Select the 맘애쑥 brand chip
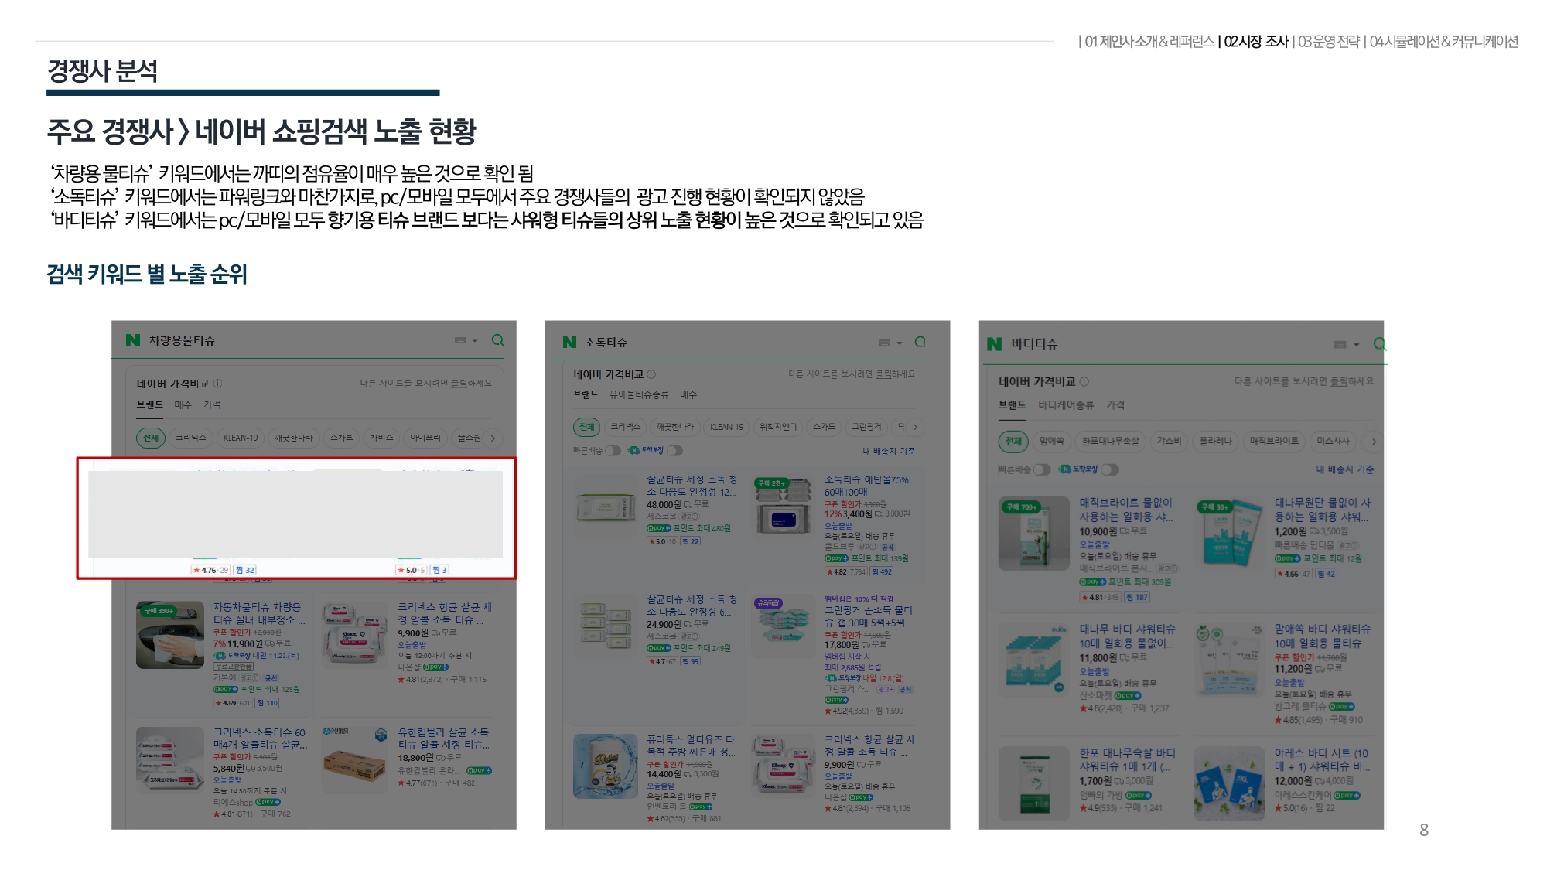The height and width of the screenshot is (870, 1547). click(1051, 442)
